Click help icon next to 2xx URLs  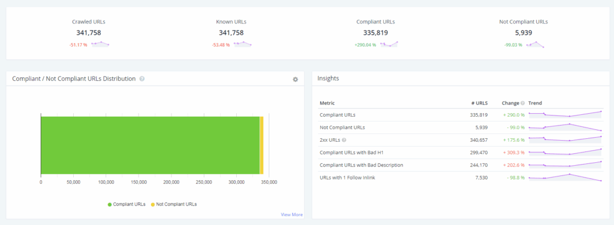click(x=344, y=140)
